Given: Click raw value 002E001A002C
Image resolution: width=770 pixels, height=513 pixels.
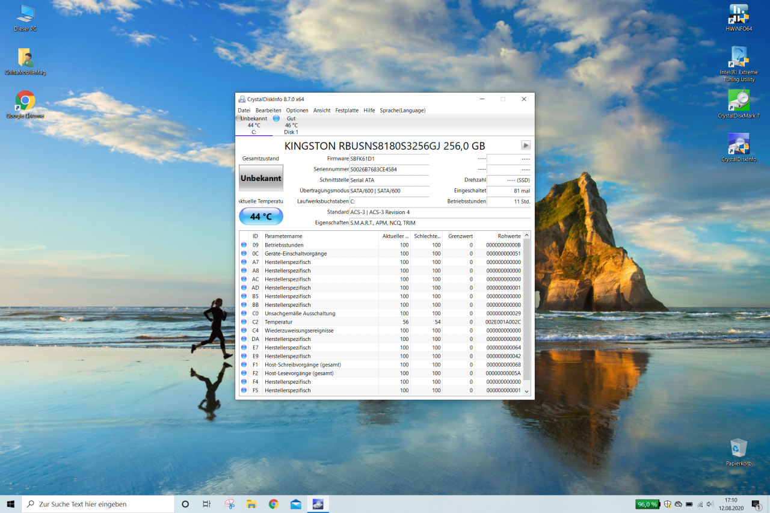Looking at the screenshot, I should tap(503, 322).
